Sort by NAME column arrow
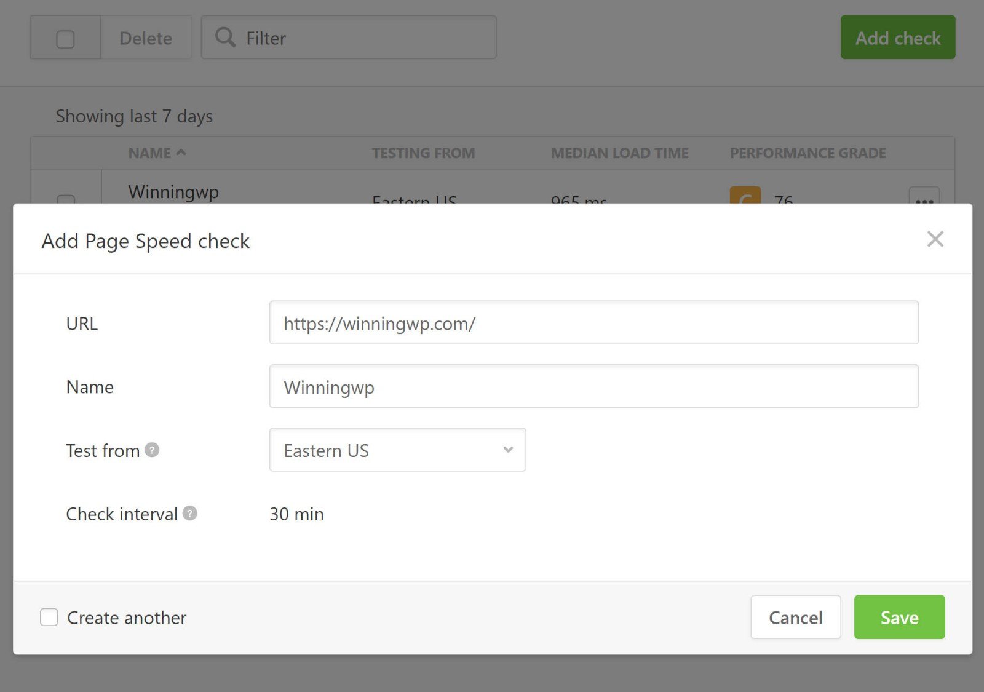The width and height of the screenshot is (984, 692). [181, 153]
